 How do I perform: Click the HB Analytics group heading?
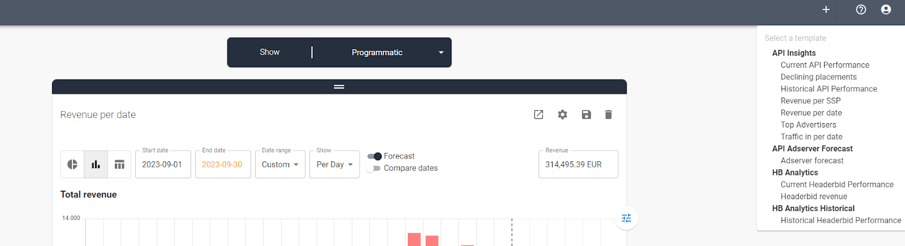[795, 173]
